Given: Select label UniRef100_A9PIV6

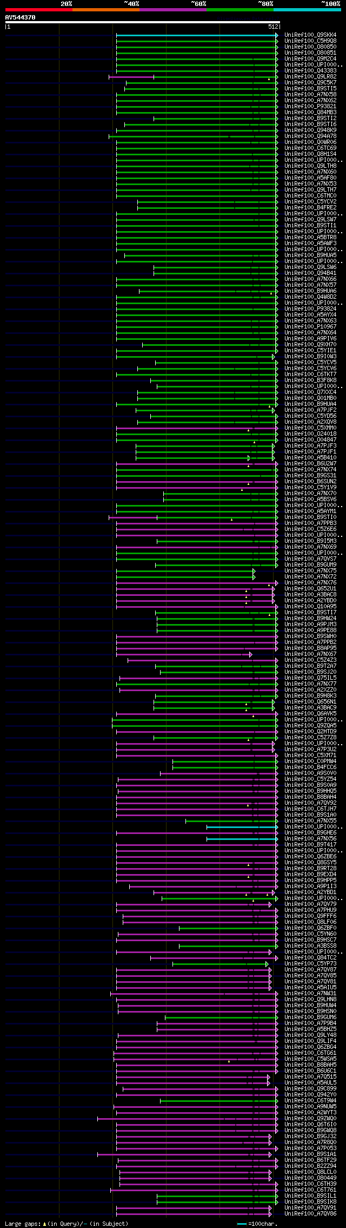Looking at the screenshot, I should tap(310, 339).
